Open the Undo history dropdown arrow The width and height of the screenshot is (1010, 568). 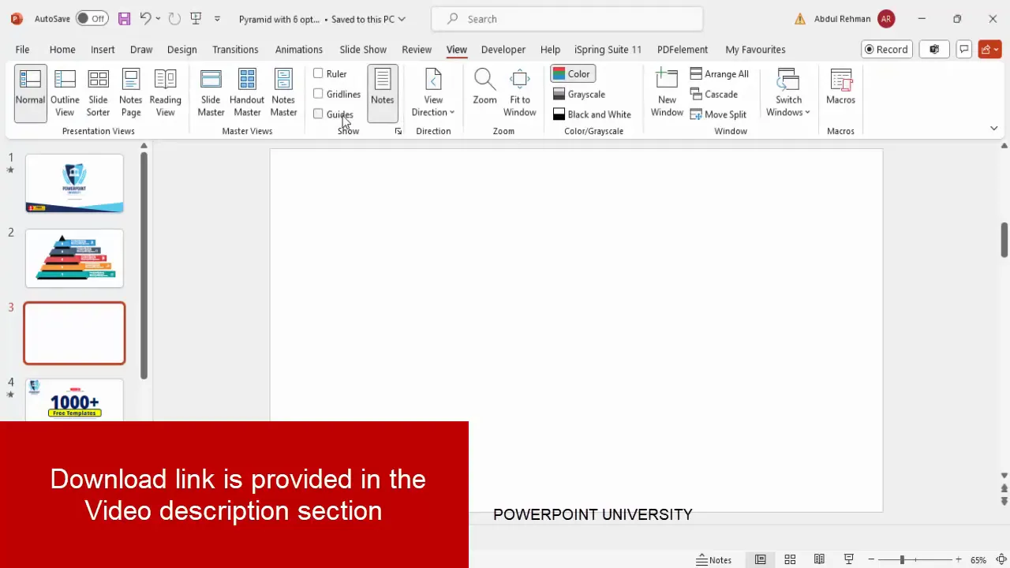tap(158, 18)
